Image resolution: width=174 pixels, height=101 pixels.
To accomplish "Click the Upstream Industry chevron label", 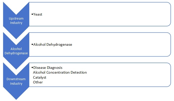I will pos(16,21).
